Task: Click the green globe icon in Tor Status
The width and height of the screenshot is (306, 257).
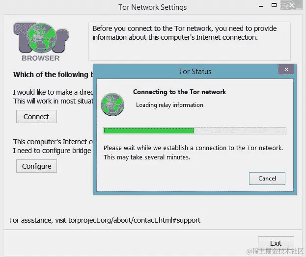Action: click(x=112, y=104)
